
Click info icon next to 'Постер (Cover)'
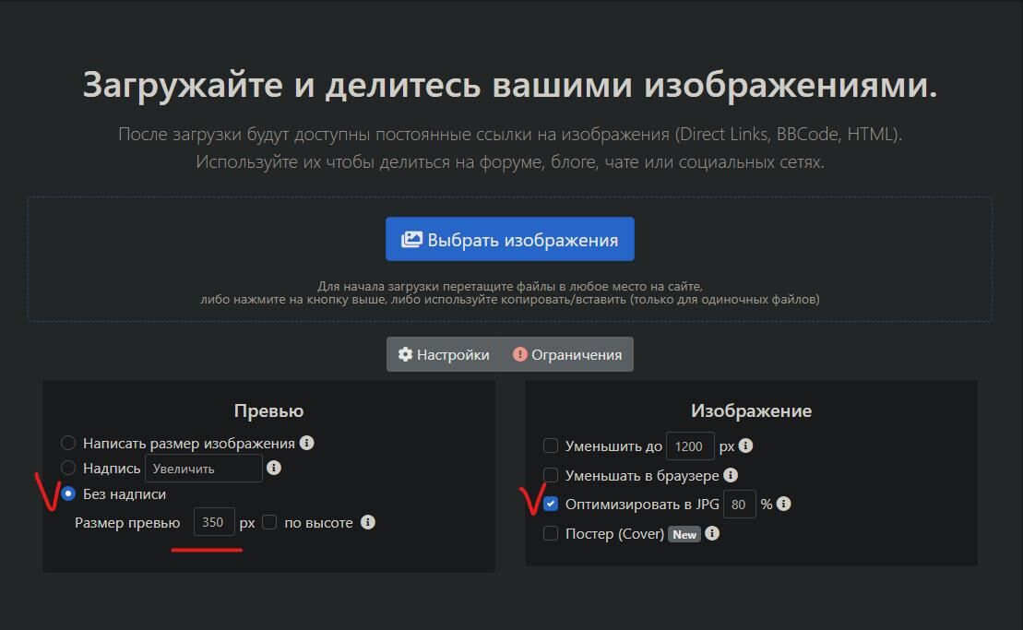712,533
